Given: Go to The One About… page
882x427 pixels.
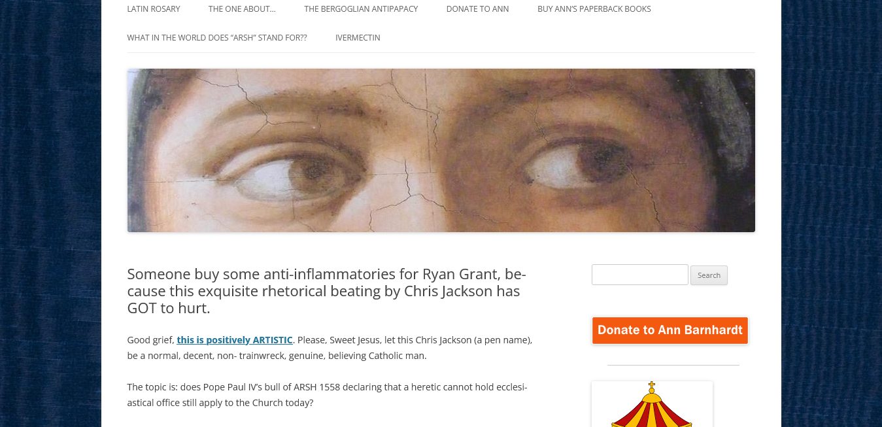Looking at the screenshot, I should click(x=242, y=9).
